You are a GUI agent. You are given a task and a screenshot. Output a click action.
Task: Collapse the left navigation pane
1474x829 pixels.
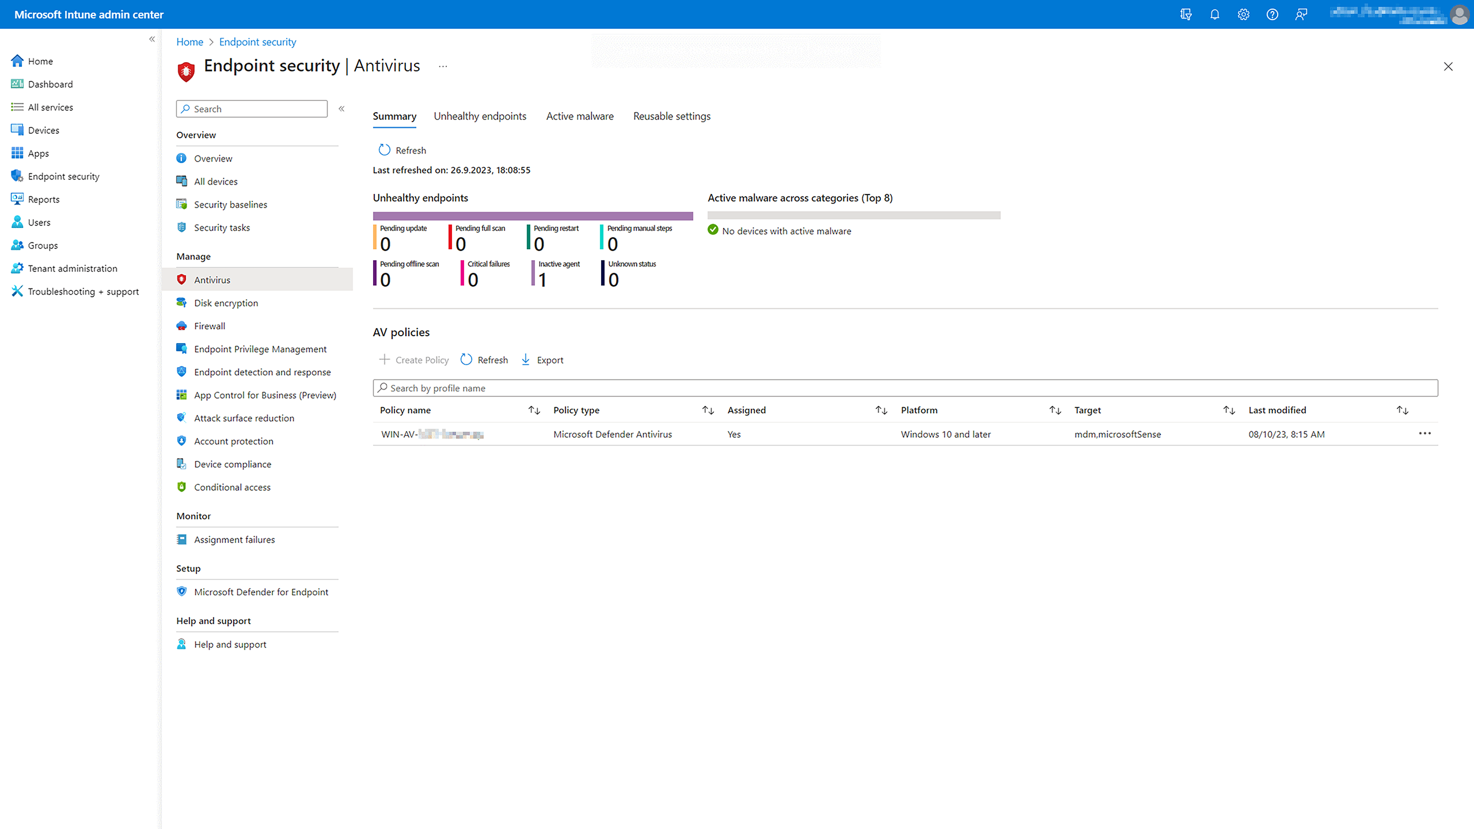pos(153,39)
